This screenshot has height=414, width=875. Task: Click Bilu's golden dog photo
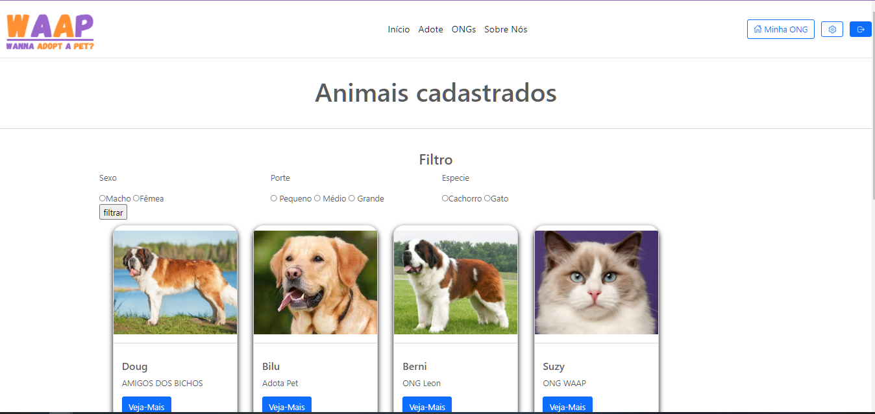tap(315, 282)
